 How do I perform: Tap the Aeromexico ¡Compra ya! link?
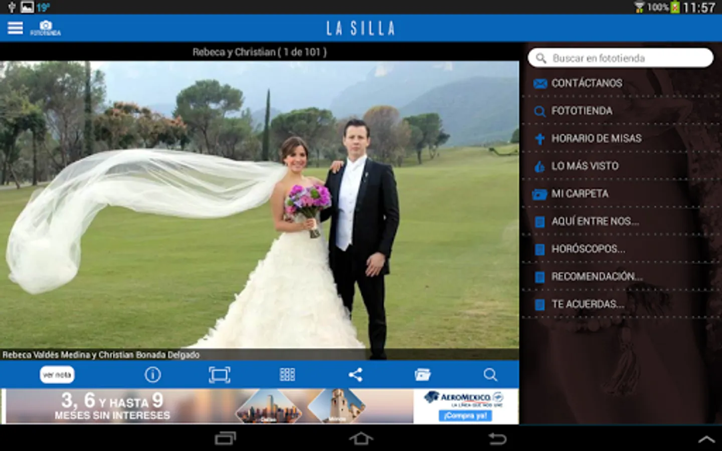pos(466,415)
